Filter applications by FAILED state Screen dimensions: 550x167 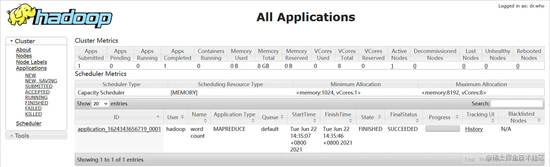[33, 108]
